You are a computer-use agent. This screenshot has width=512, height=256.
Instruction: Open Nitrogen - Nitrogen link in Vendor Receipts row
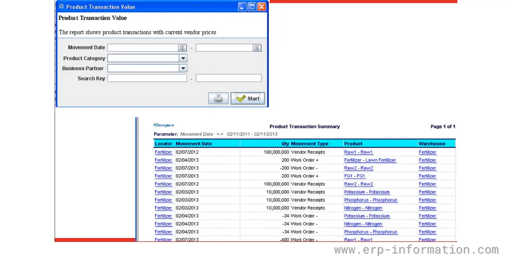point(363,208)
